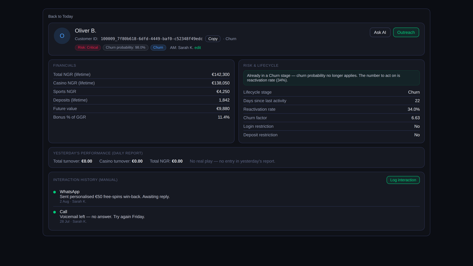Screen dimensions: 473x266
Task: Click the blue Churn stage badge
Action: 158,48
